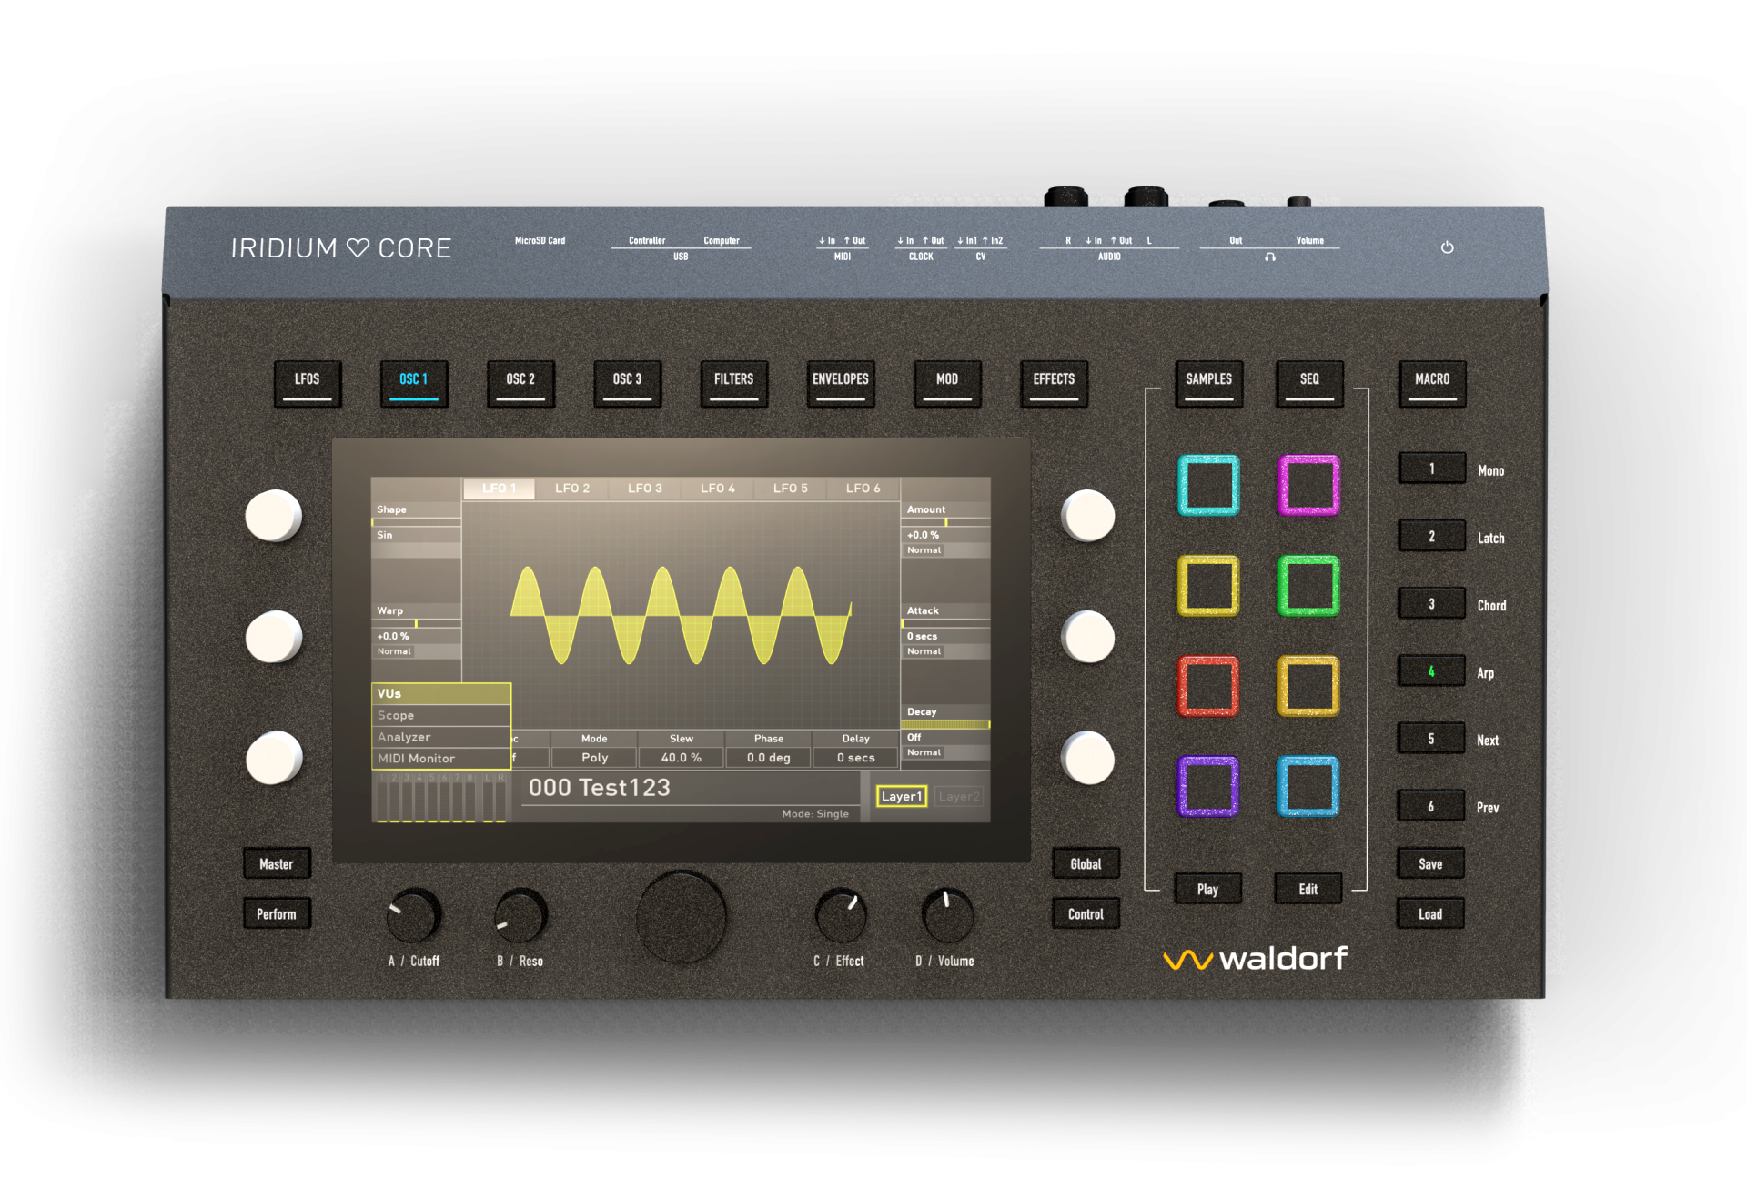Tap the orange pad beside red pad
Screen dimensions: 1747x1179
click(1308, 686)
